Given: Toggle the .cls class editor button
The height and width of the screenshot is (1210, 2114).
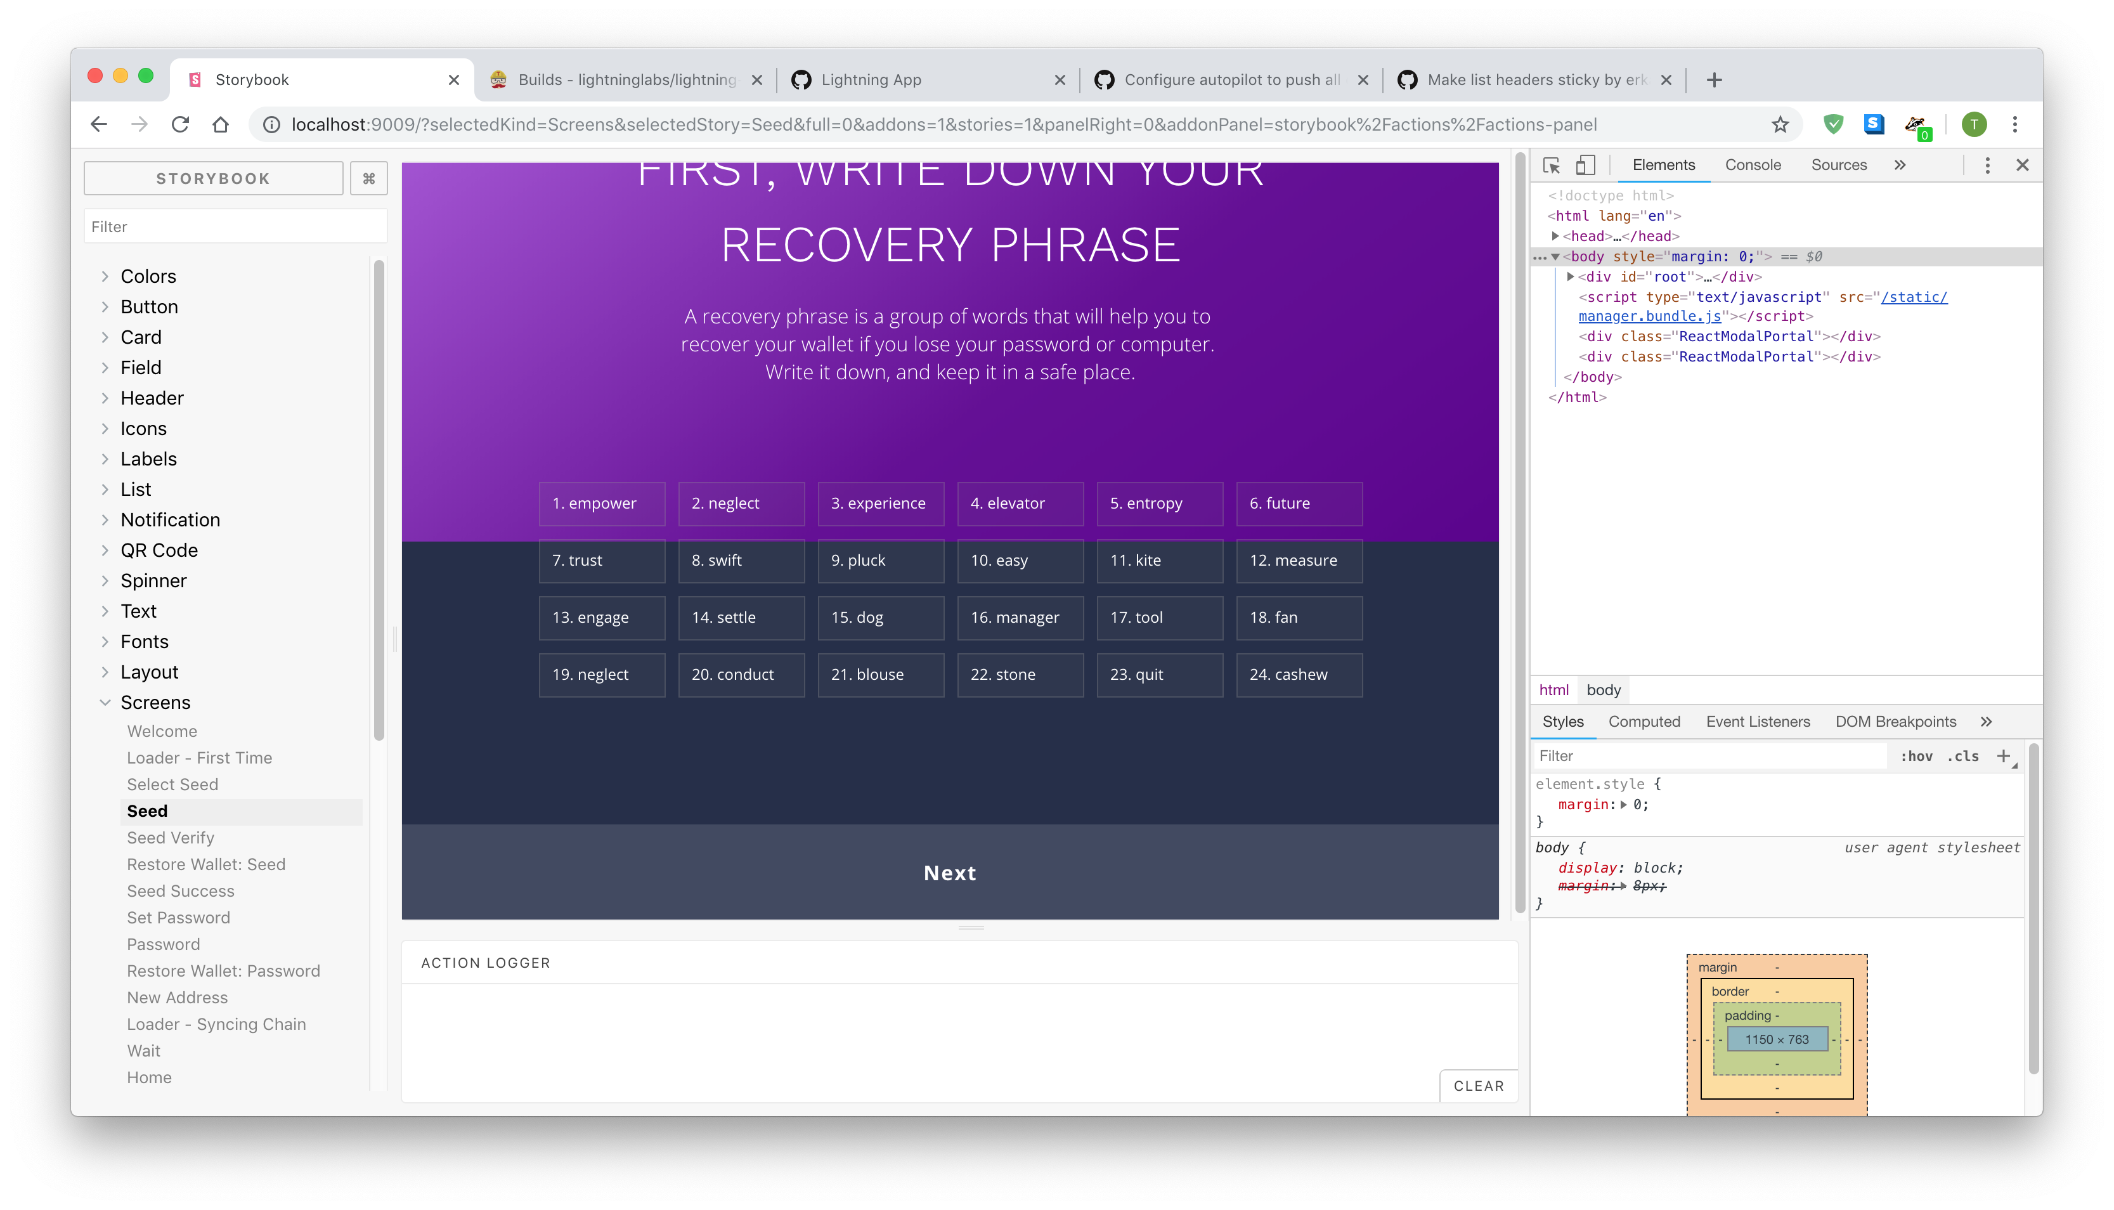Looking at the screenshot, I should tap(1963, 756).
